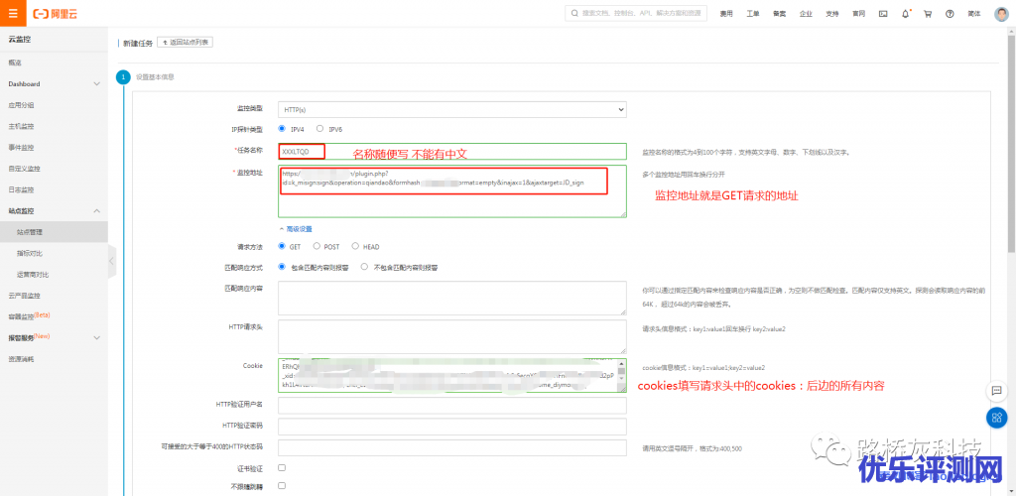Click the 返回站点列表 button

click(185, 43)
